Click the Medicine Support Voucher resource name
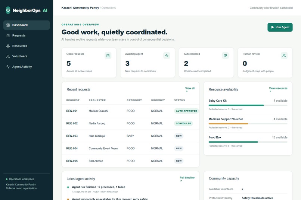Viewport: 301px width, 200px height. pos(226,119)
